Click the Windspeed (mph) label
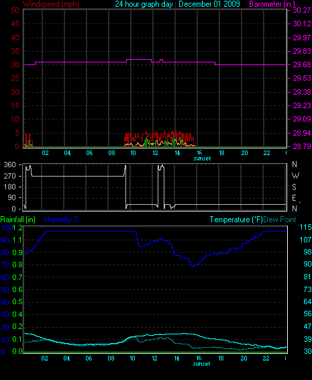This screenshot has height=380, width=312. [x=51, y=4]
